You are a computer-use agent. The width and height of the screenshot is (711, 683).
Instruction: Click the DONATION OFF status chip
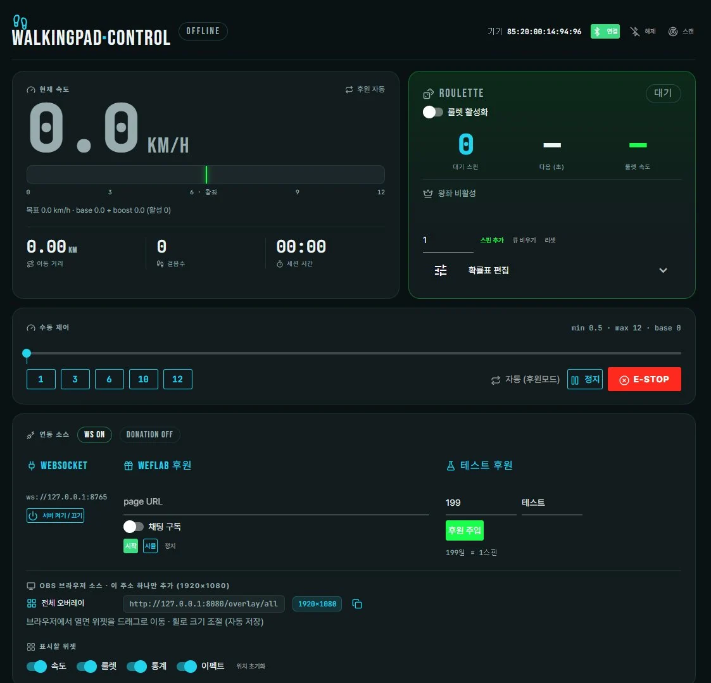tap(149, 435)
